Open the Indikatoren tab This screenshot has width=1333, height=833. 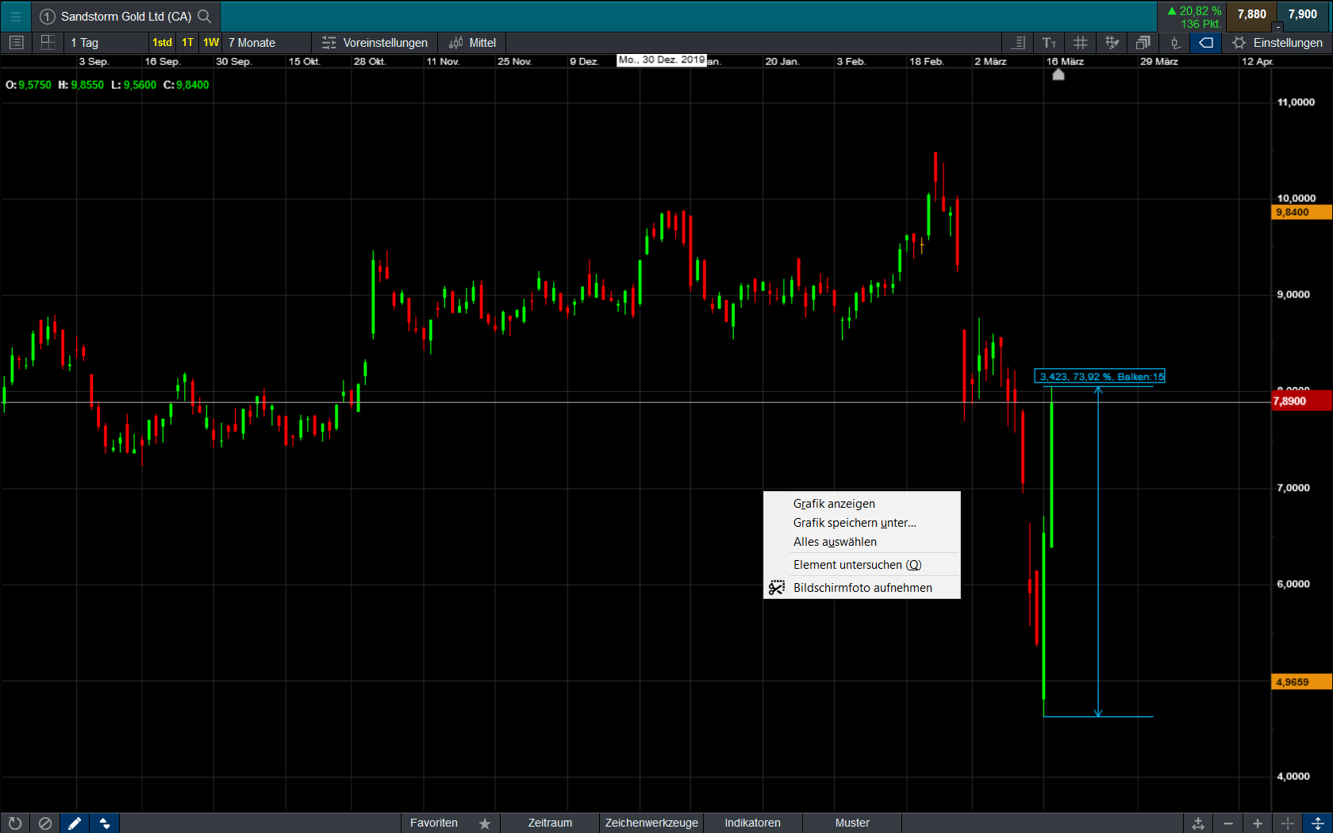point(752,823)
